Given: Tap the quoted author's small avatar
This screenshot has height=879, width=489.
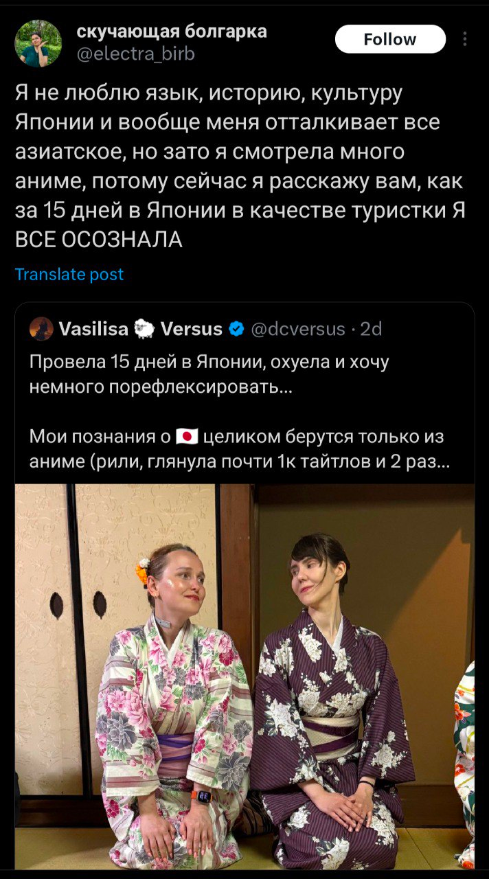Looking at the screenshot, I should pos(42,330).
